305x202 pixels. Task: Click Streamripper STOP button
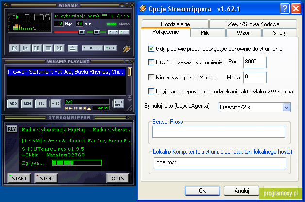click(x=46, y=178)
